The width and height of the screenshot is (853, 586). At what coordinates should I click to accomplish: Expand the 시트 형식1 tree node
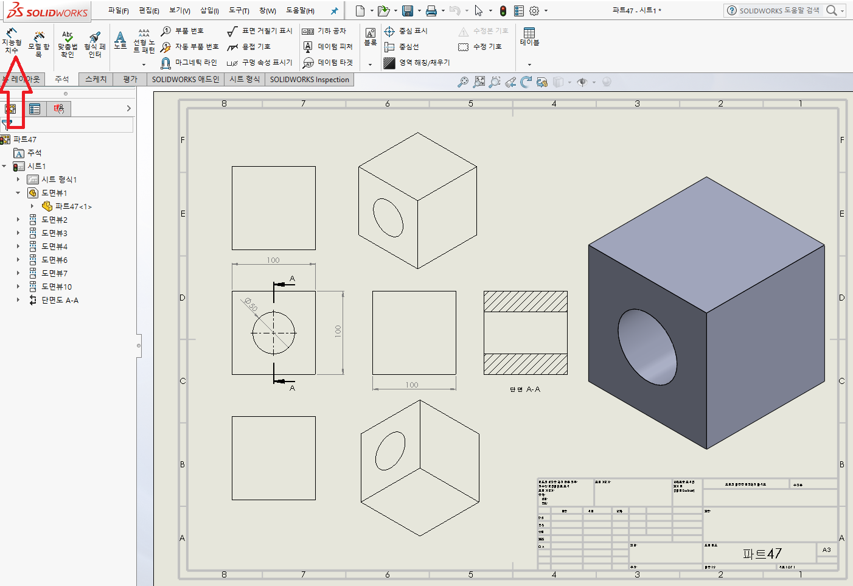(x=18, y=180)
